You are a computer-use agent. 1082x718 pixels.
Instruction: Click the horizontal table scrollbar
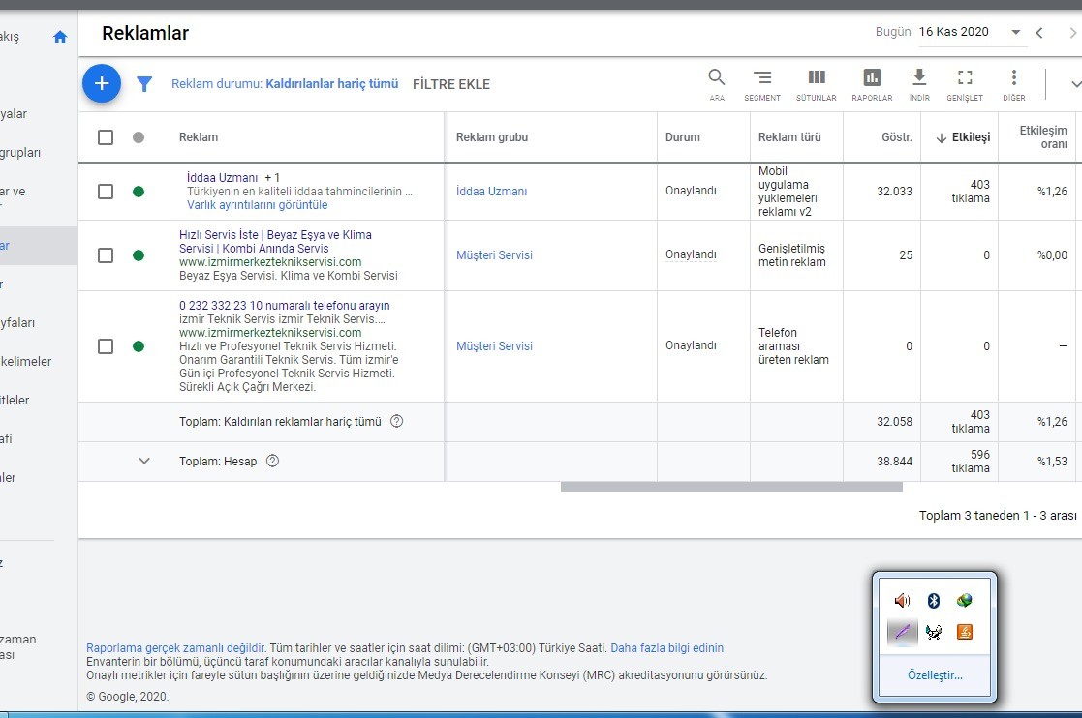pyautogui.click(x=731, y=487)
